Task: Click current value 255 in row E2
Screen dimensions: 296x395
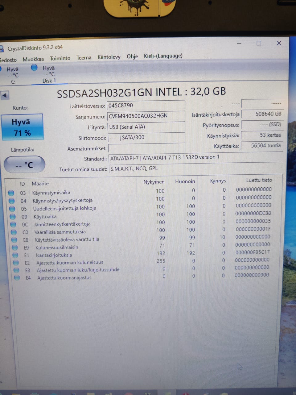Action: 161,261
